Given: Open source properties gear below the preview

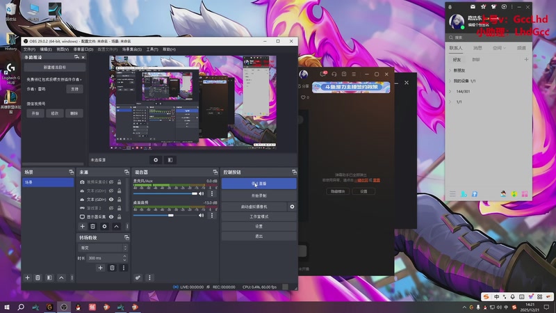Looking at the screenshot, I should 156,160.
